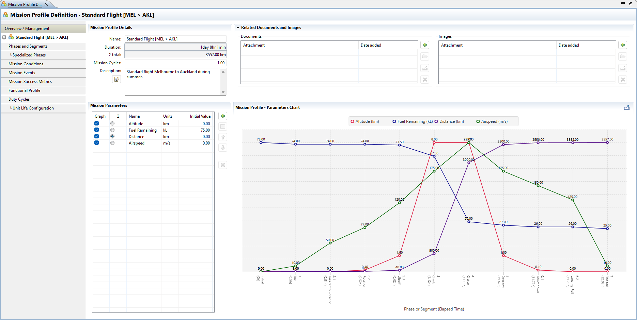Image resolution: width=637 pixels, height=320 pixels.
Task: Collapse Related Documents and Images section
Action: tap(238, 28)
